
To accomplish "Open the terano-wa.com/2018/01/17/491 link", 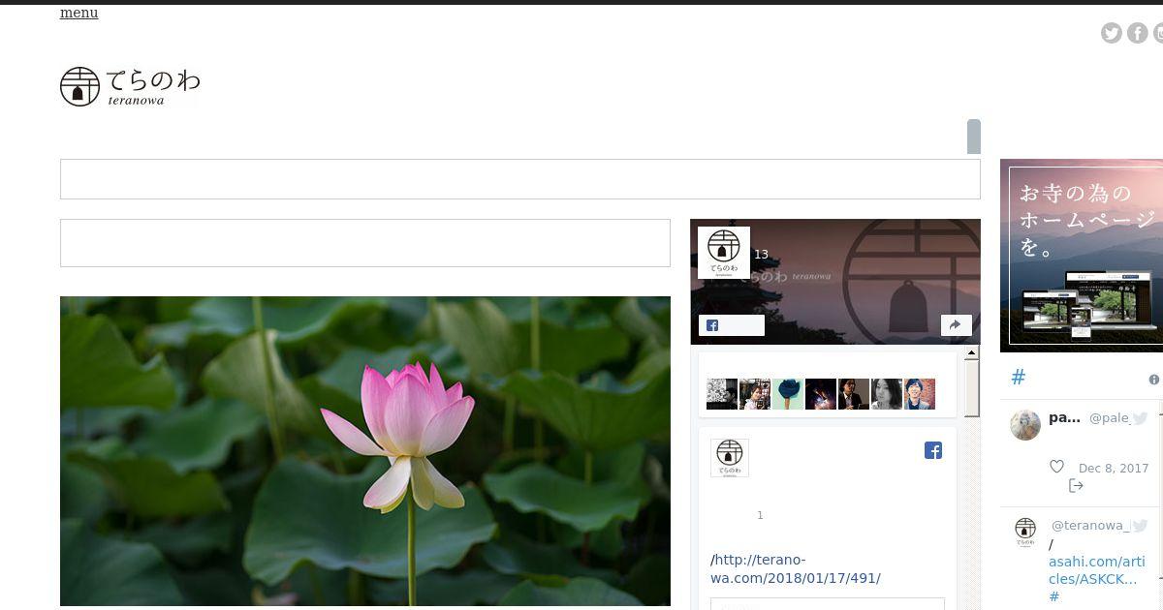I will pyautogui.click(x=796, y=569).
